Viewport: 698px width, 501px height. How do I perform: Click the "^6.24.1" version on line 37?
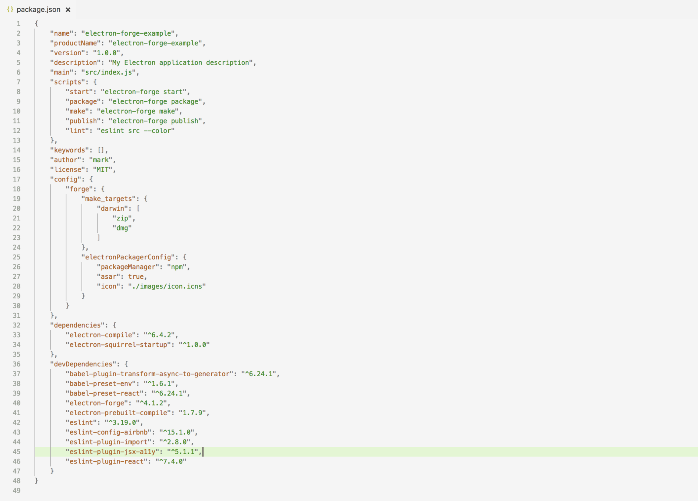[x=259, y=374]
